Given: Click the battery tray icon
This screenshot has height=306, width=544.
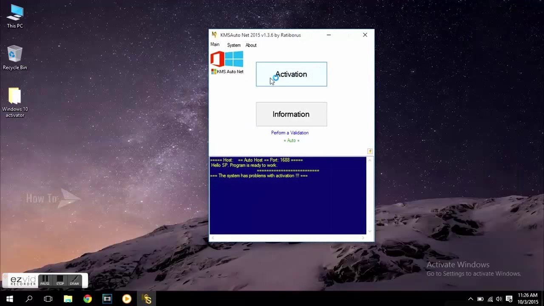Looking at the screenshot, I should point(480,299).
